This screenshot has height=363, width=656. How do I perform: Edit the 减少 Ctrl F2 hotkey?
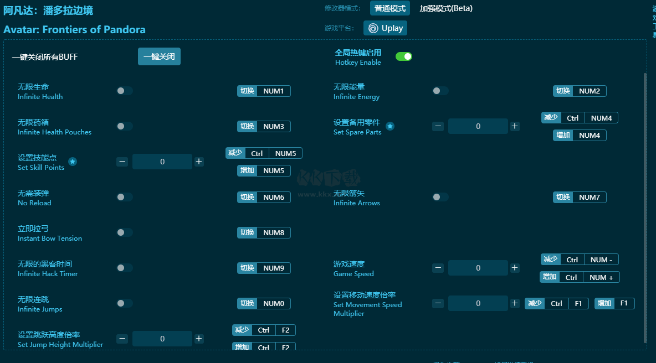coord(264,330)
